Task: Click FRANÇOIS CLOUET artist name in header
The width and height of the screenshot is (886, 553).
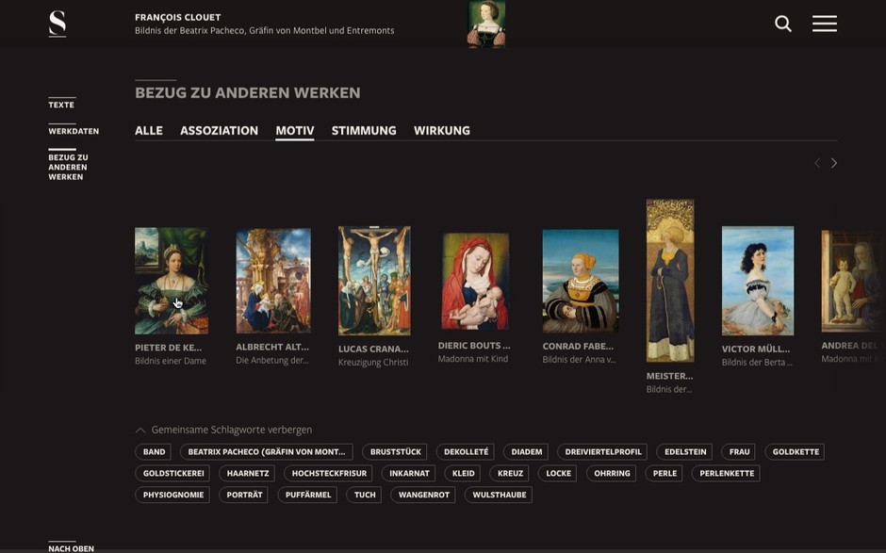Action: [x=177, y=18]
